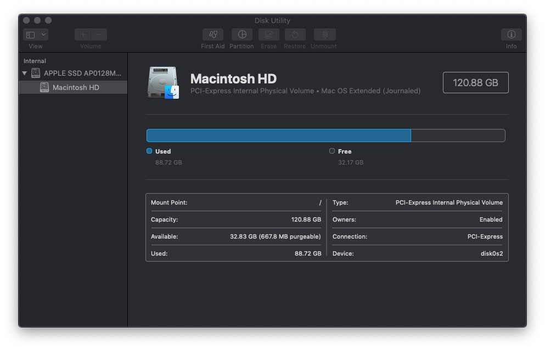Click the Internal sidebar section header
Viewport: 545px width, 350px height.
(x=35, y=61)
